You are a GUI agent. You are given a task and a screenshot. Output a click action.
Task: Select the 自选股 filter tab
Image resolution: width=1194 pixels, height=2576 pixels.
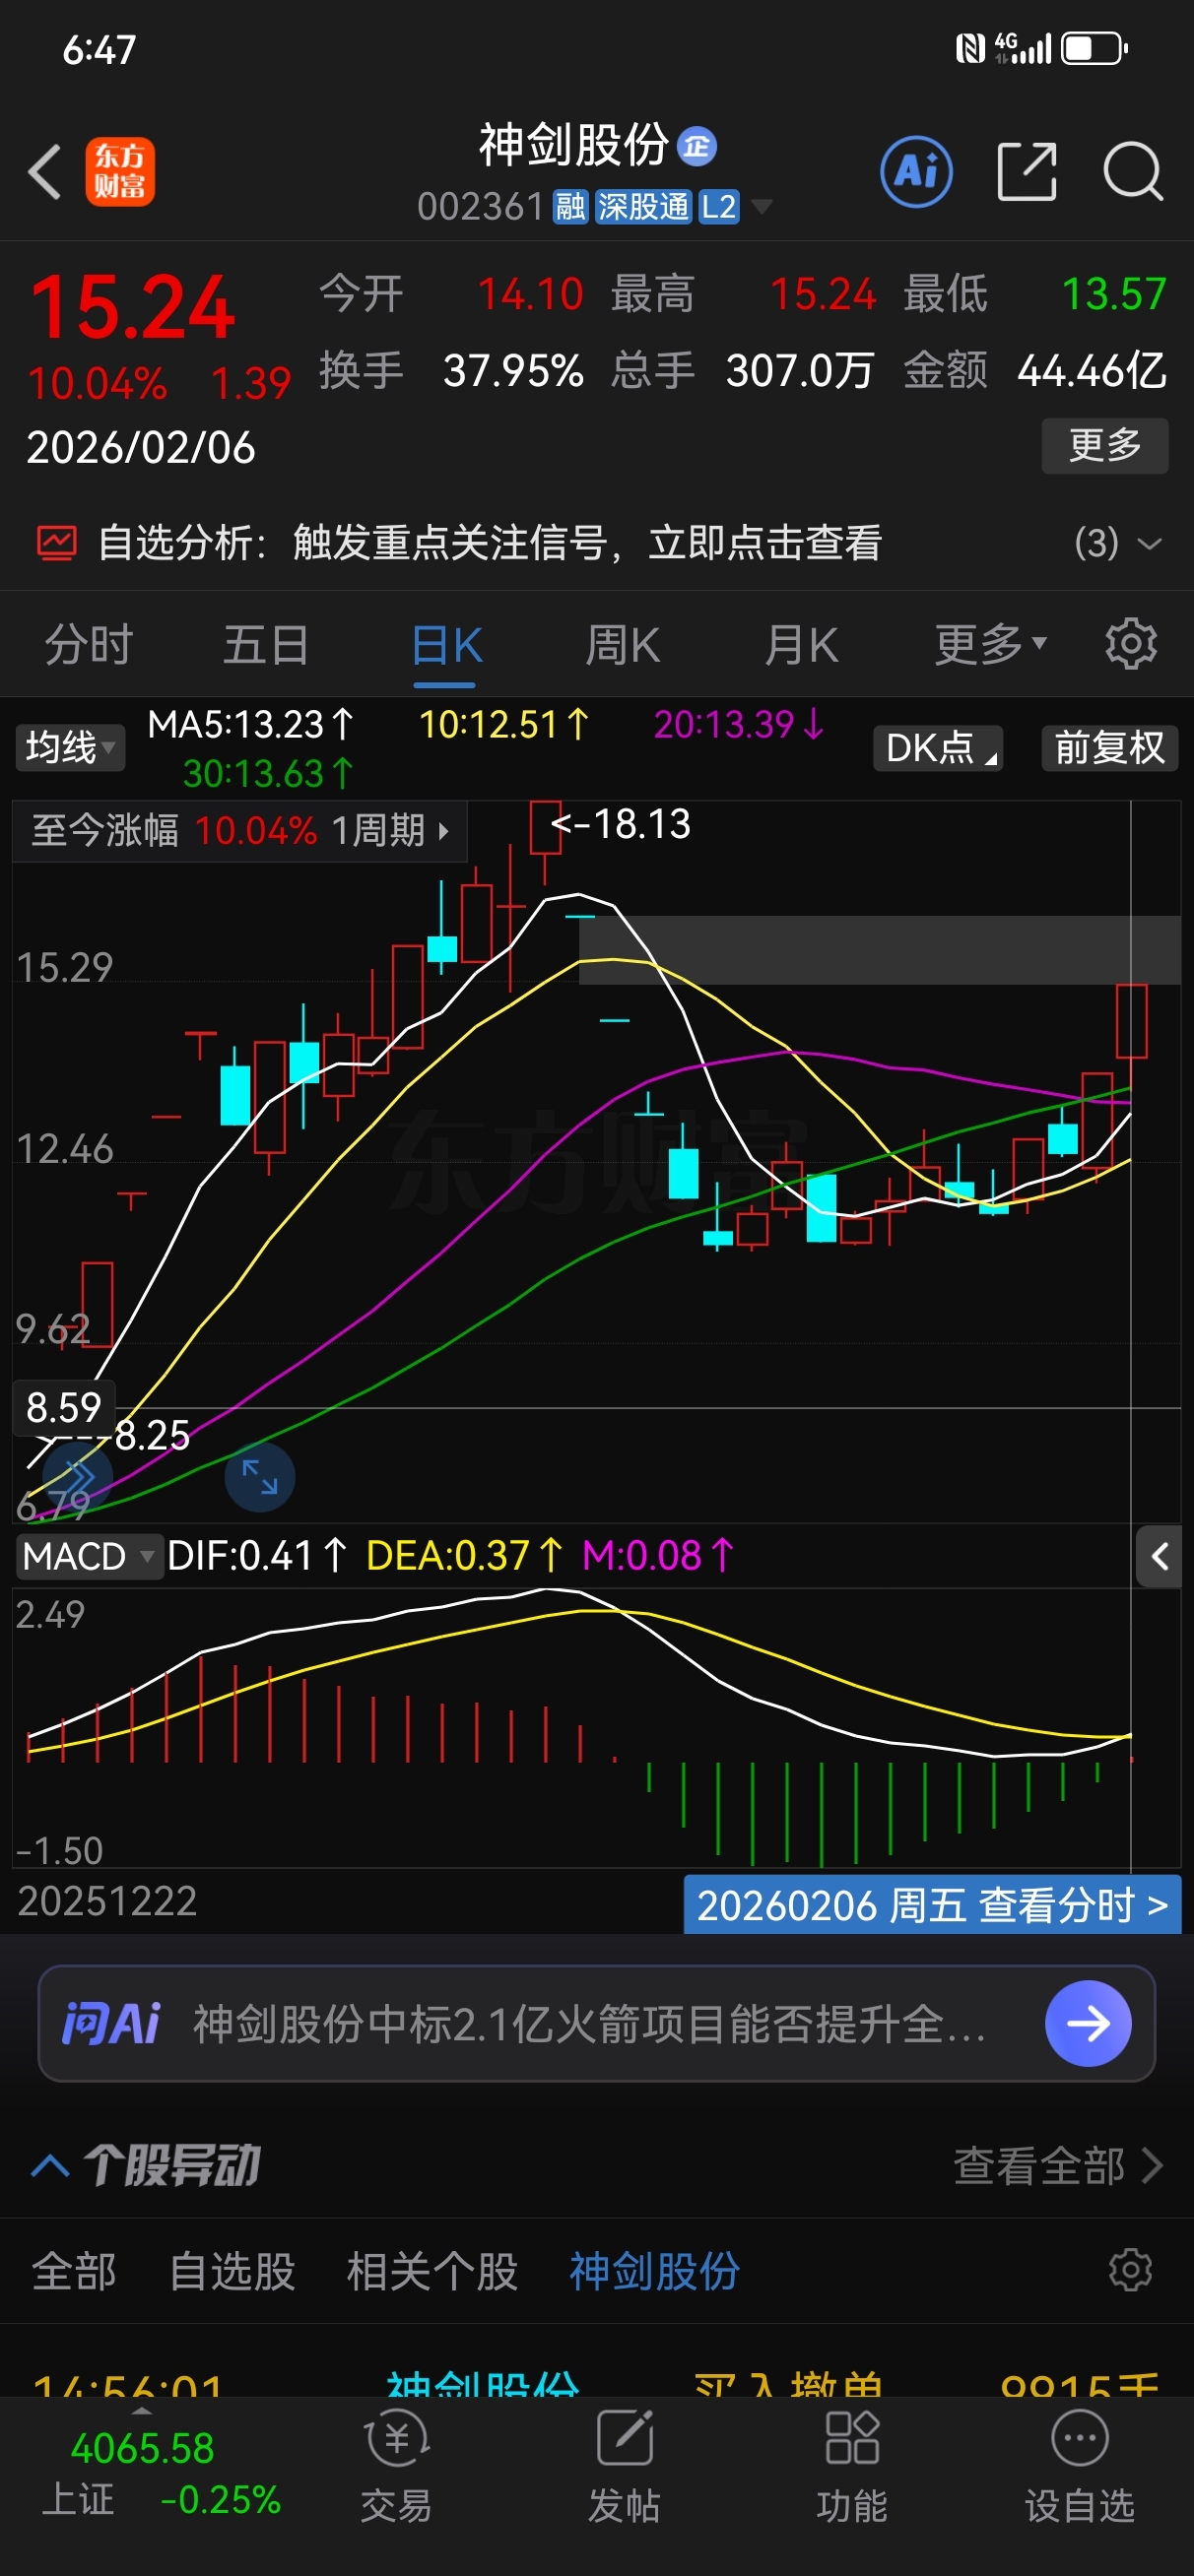pos(232,2270)
